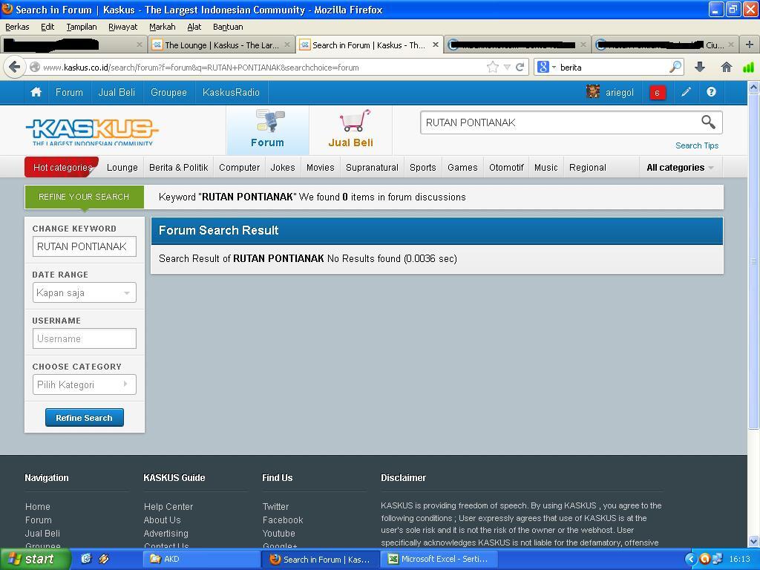
Task: Open the Firefox downloads arrow icon
Action: 699,67
